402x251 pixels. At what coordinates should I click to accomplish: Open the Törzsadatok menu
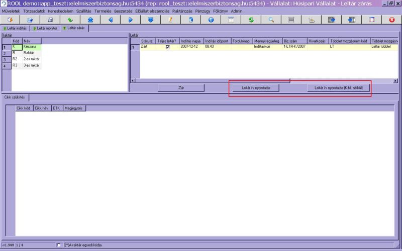pos(34,11)
